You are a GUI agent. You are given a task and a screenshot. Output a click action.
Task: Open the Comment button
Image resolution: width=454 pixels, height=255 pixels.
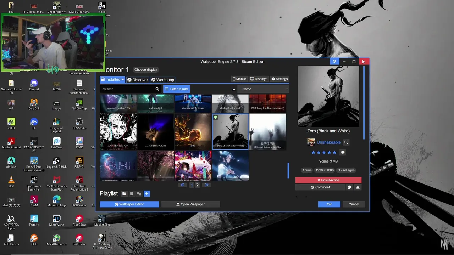click(320, 187)
